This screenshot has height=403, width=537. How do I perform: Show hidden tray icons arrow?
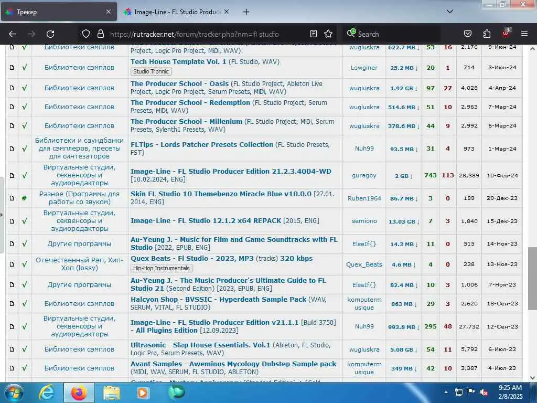[x=446, y=393]
